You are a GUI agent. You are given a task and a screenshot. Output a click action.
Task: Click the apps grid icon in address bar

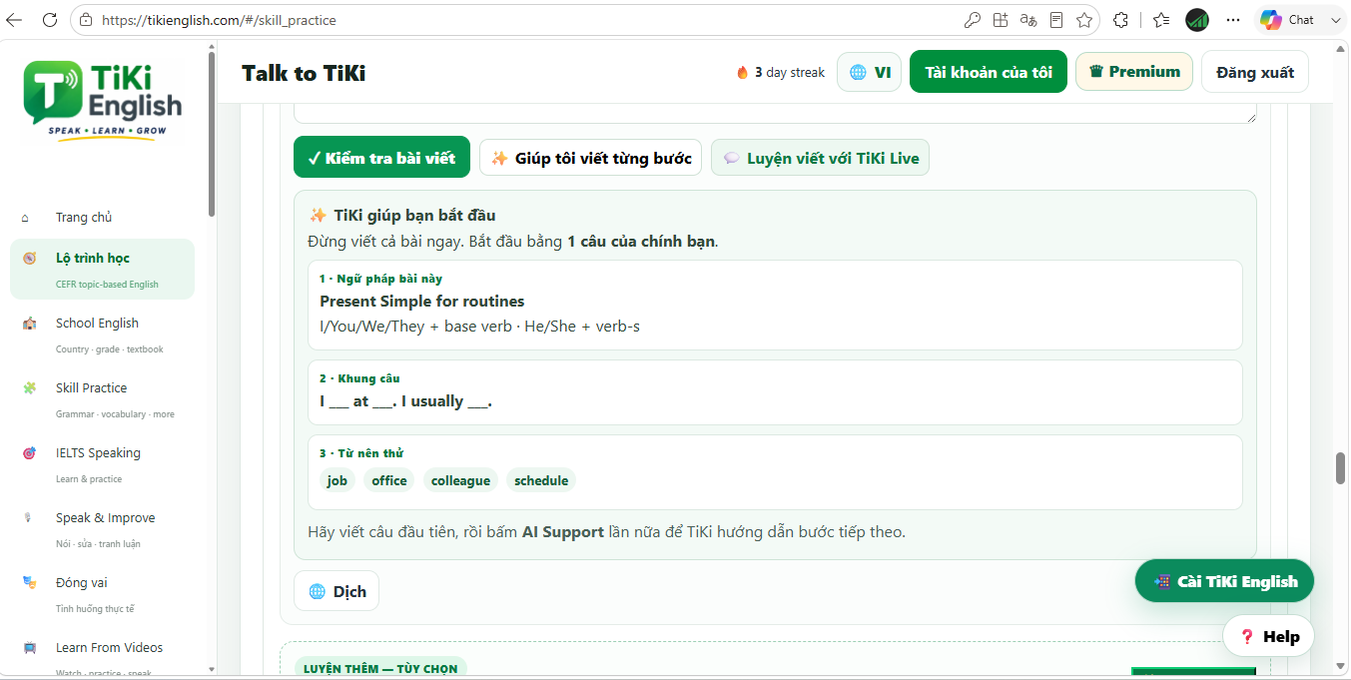click(1001, 20)
